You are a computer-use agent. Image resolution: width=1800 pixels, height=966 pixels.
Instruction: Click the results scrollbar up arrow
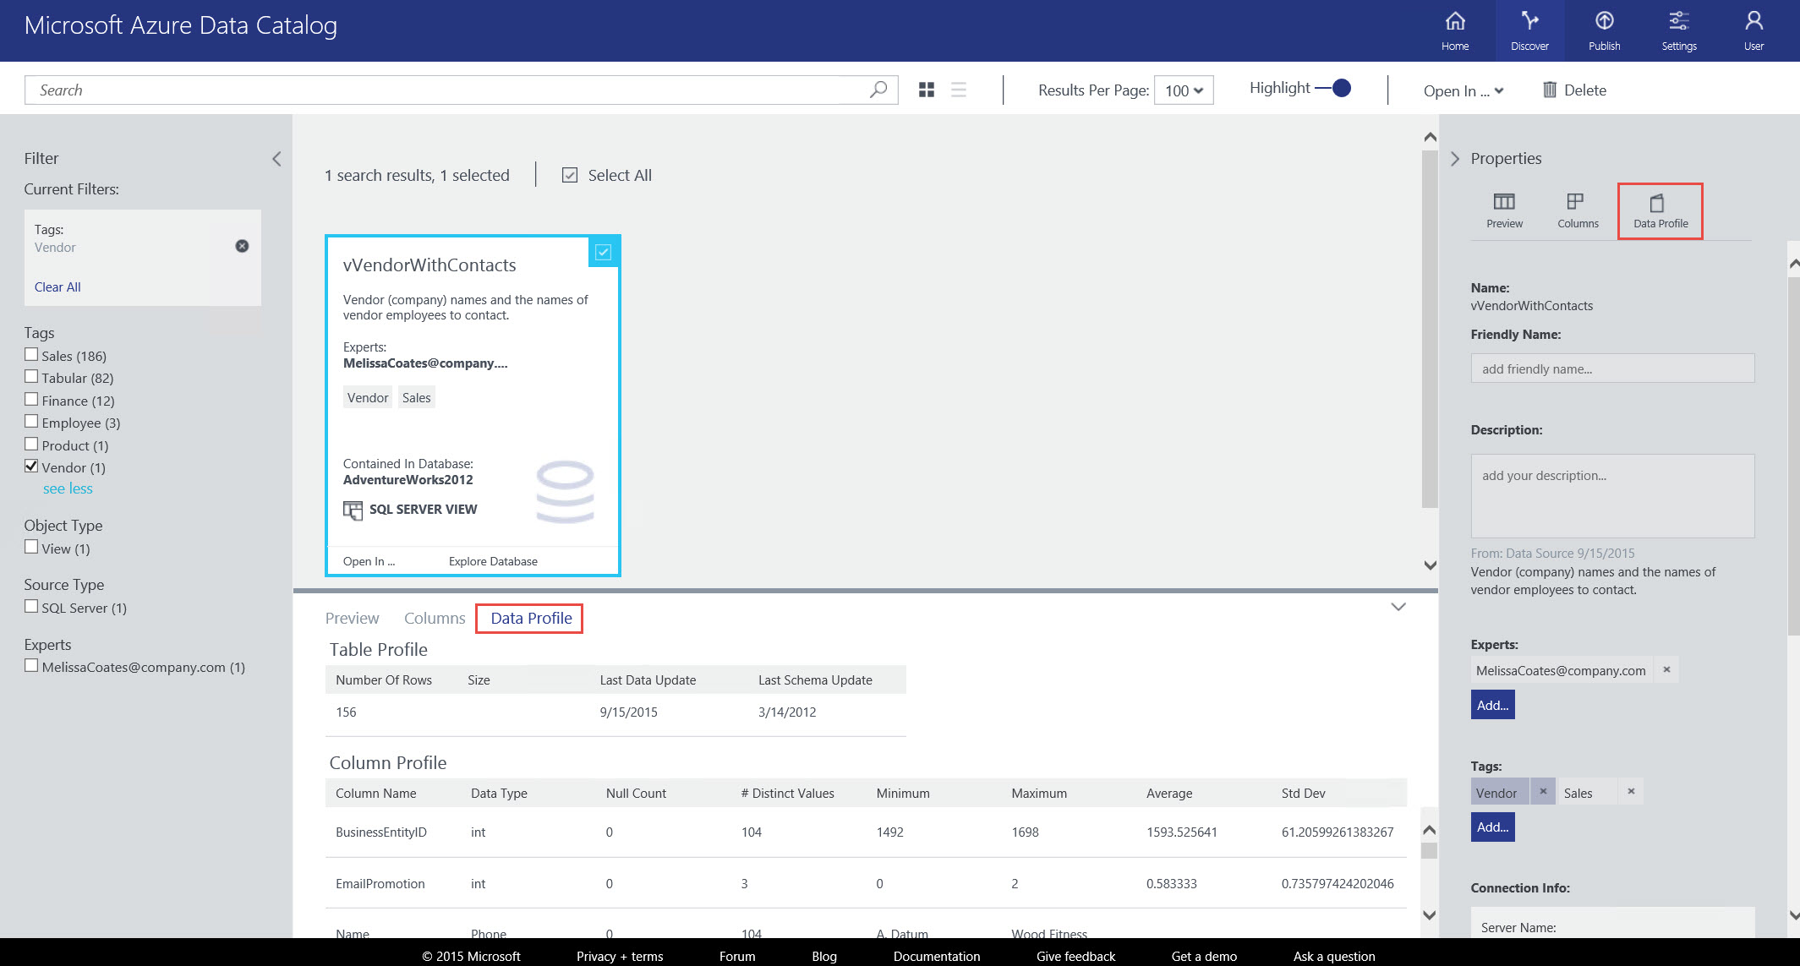[1430, 137]
